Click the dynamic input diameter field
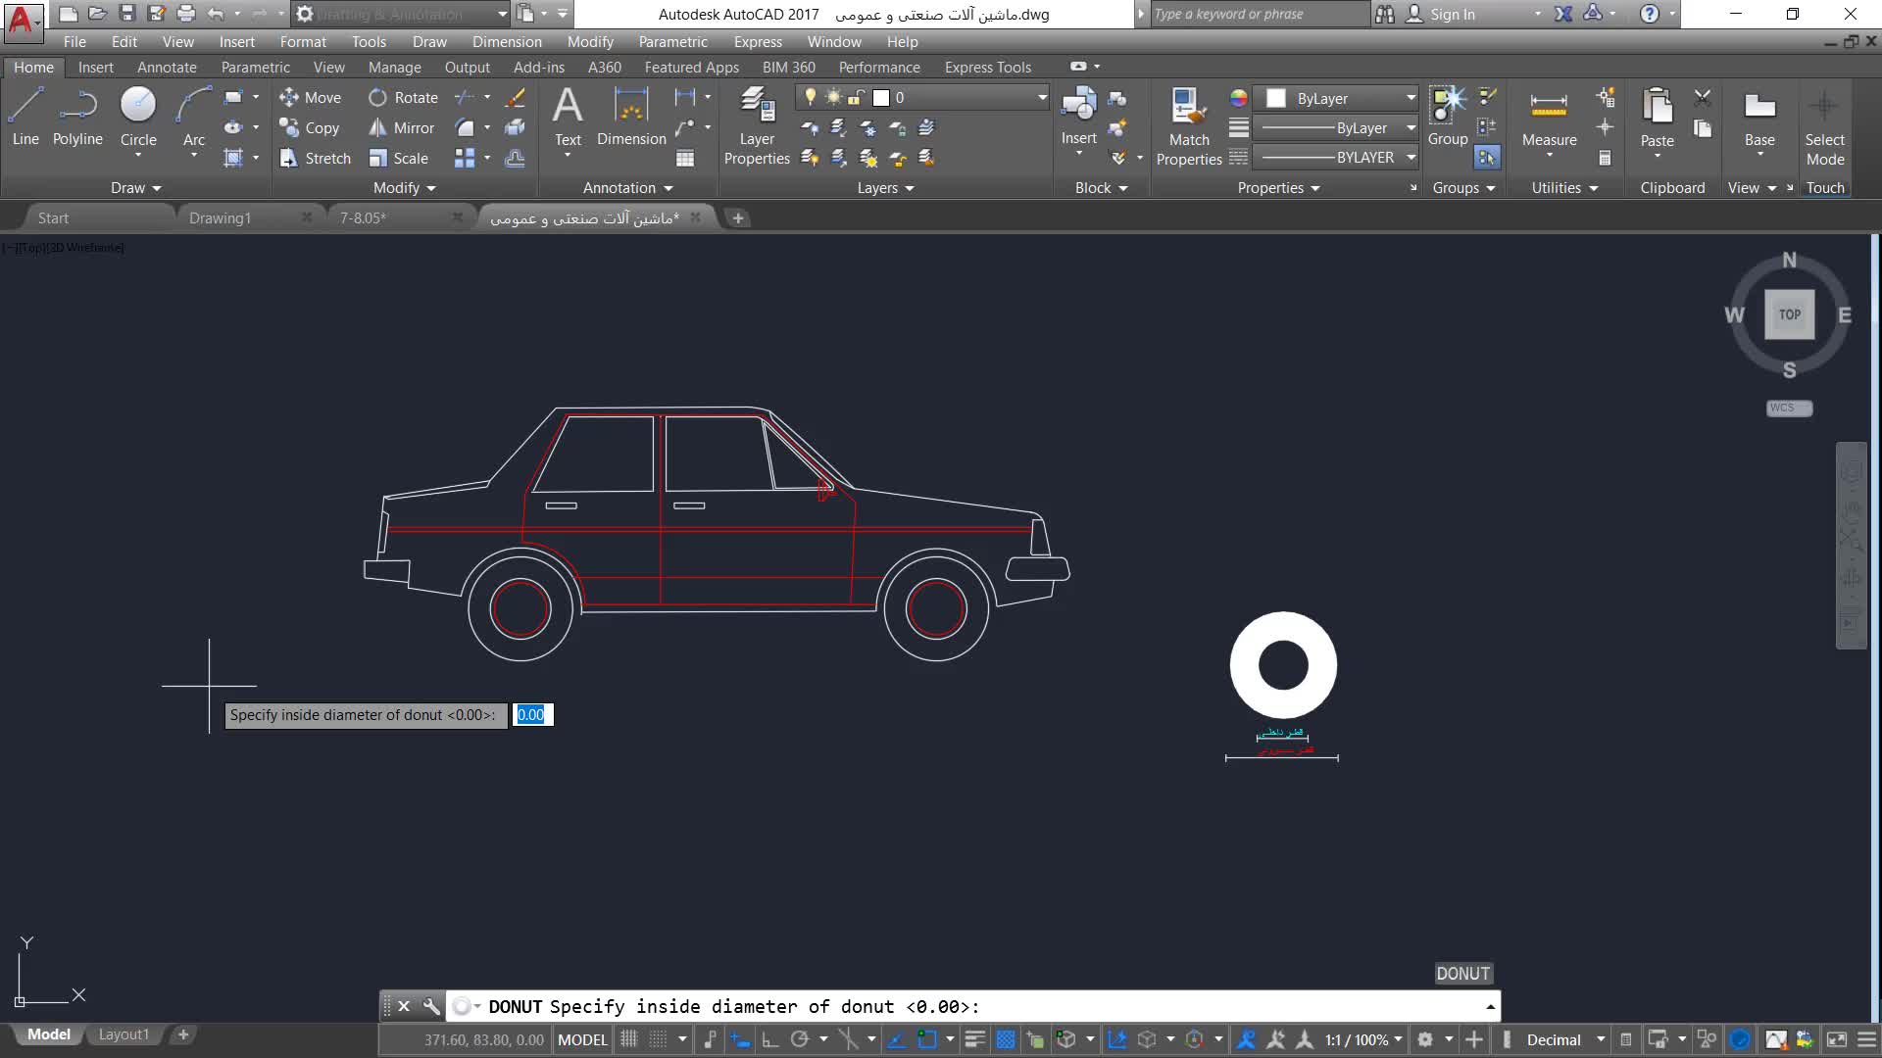 tap(532, 715)
